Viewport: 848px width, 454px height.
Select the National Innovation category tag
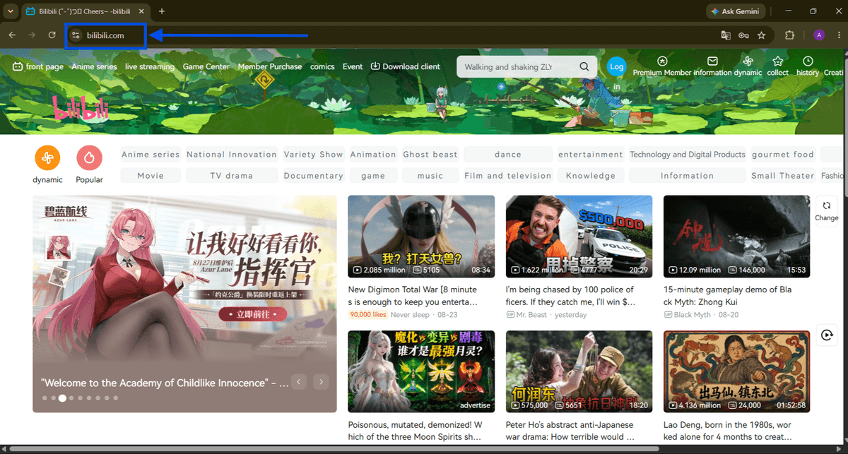(232, 155)
